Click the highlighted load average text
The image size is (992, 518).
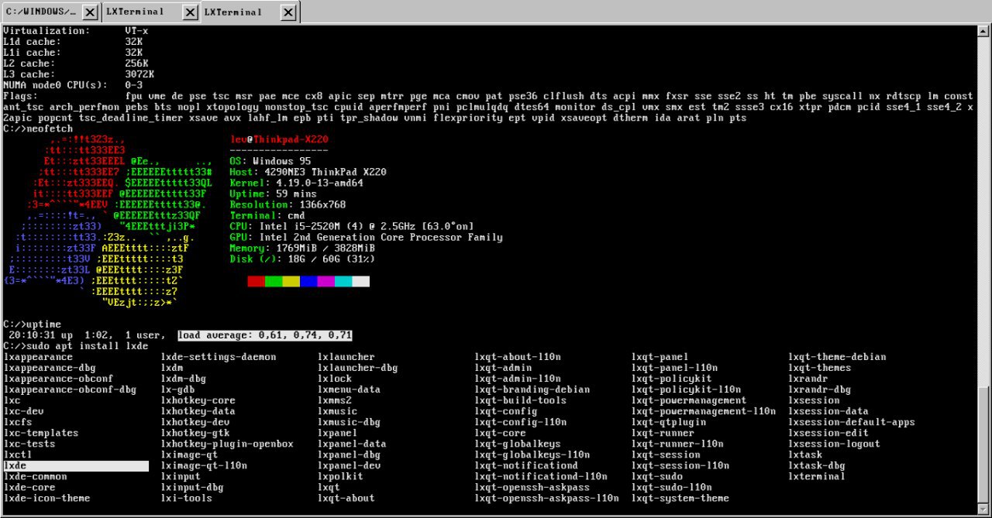pyautogui.click(x=265, y=335)
